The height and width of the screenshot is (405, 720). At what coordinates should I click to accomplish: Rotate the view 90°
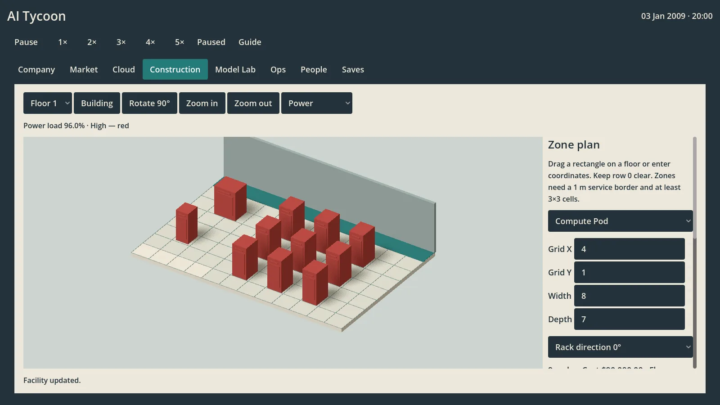[149, 103]
